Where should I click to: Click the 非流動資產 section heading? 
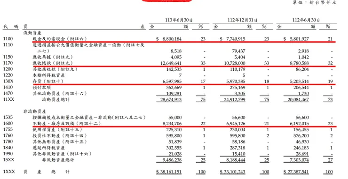(x=35, y=112)
